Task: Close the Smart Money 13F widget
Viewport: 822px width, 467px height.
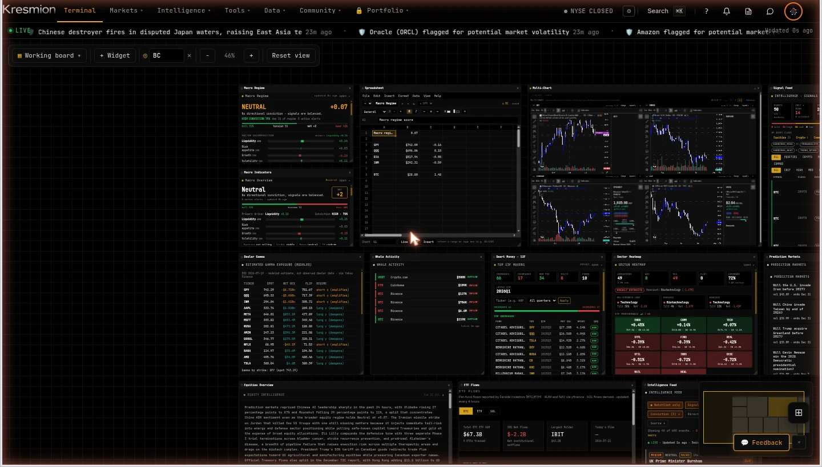Action: (x=602, y=257)
